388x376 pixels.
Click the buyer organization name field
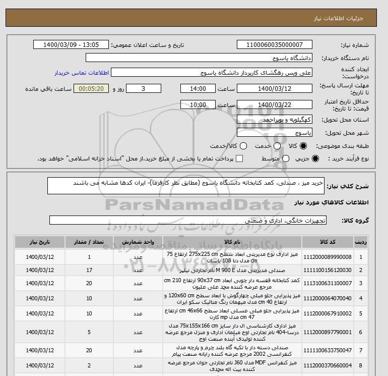(199, 58)
